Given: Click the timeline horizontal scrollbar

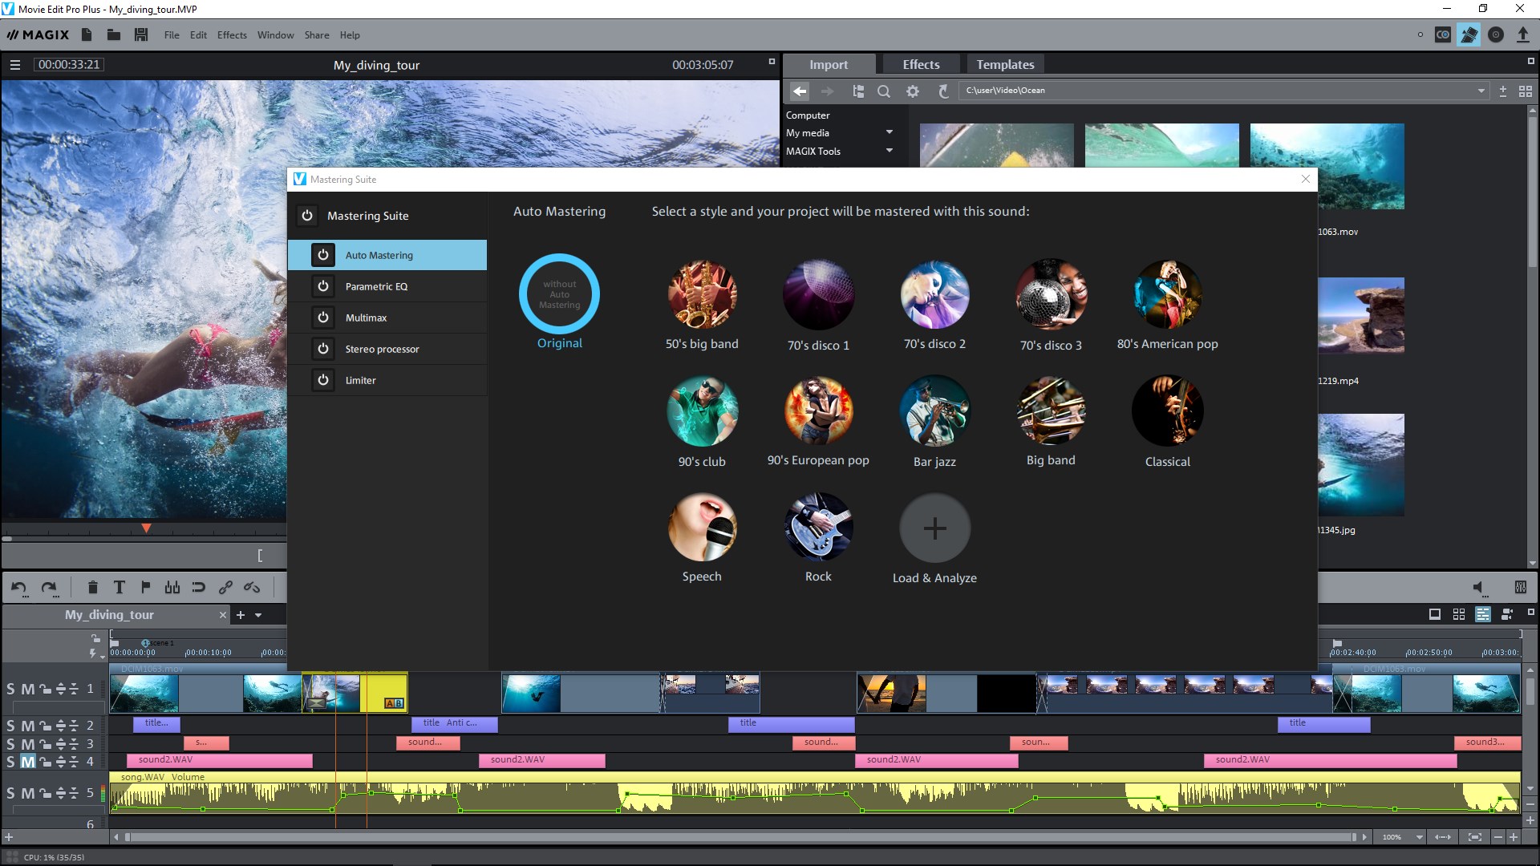Looking at the screenshot, I should point(740,837).
